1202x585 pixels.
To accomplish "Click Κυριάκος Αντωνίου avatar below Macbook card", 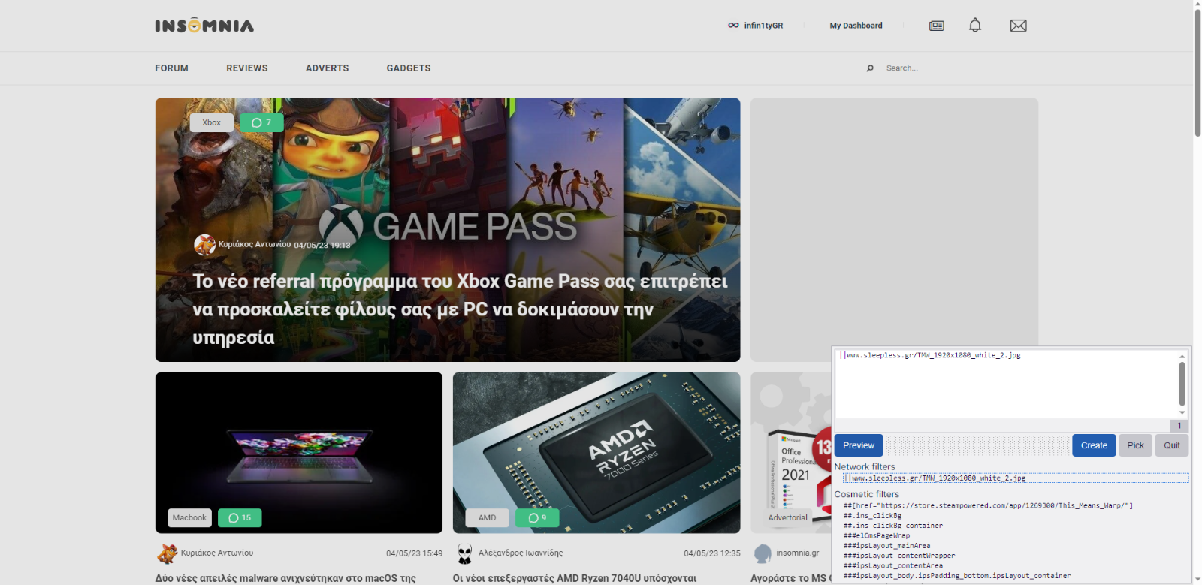I will [x=167, y=553].
